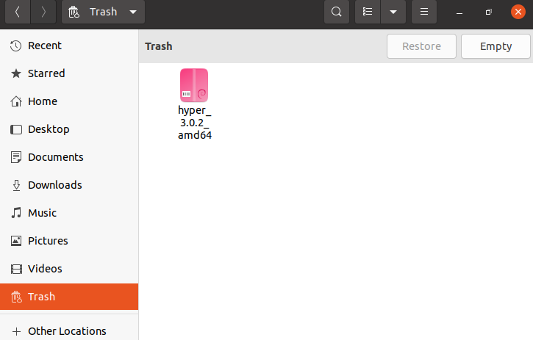533x340 pixels.
Task: Open the hamburger menu
Action: point(423,12)
